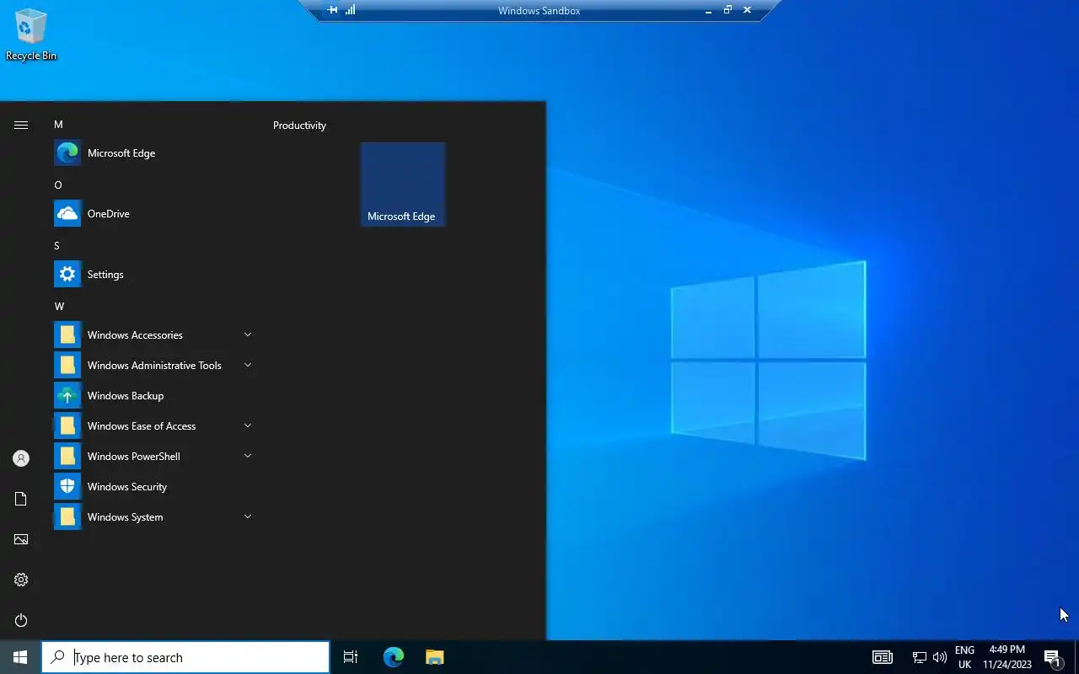Open the network status tray icon

(920, 657)
